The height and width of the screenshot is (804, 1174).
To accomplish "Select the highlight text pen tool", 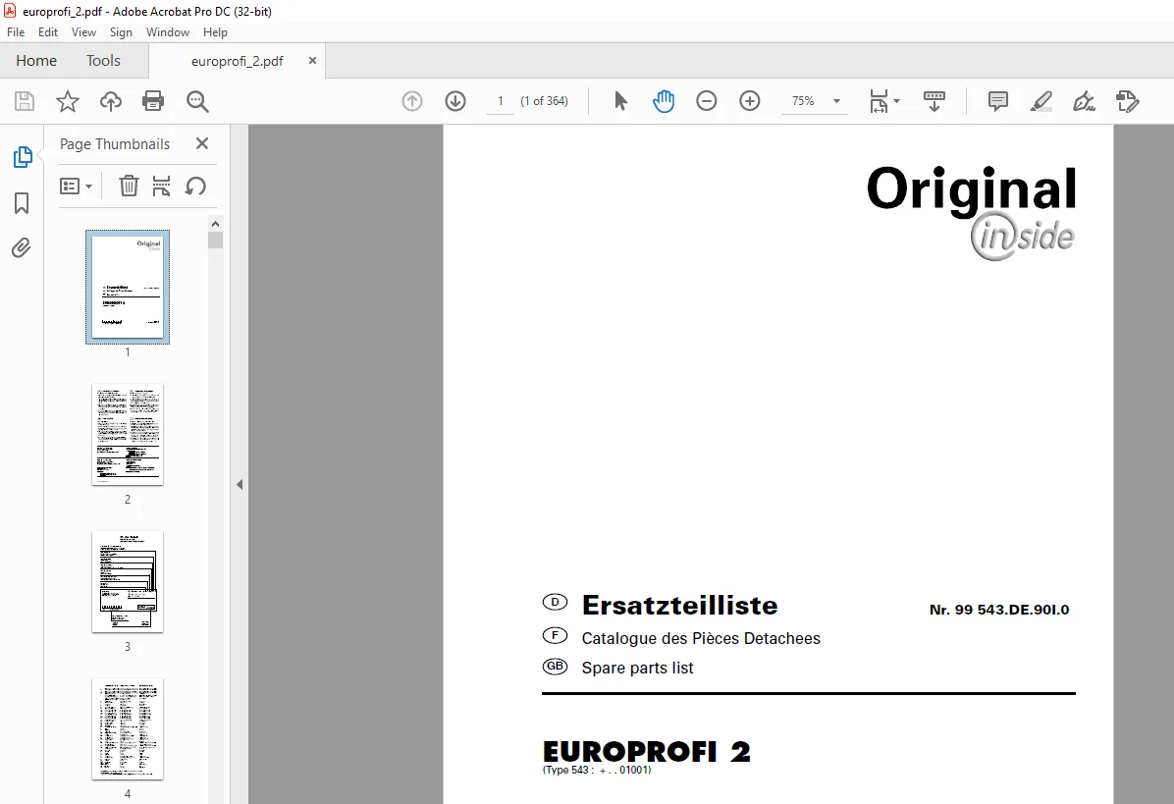I will coord(1041,101).
